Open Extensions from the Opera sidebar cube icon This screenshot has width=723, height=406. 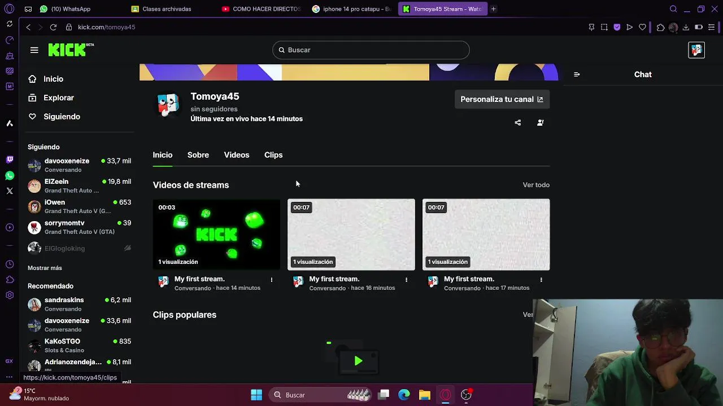(x=10, y=280)
